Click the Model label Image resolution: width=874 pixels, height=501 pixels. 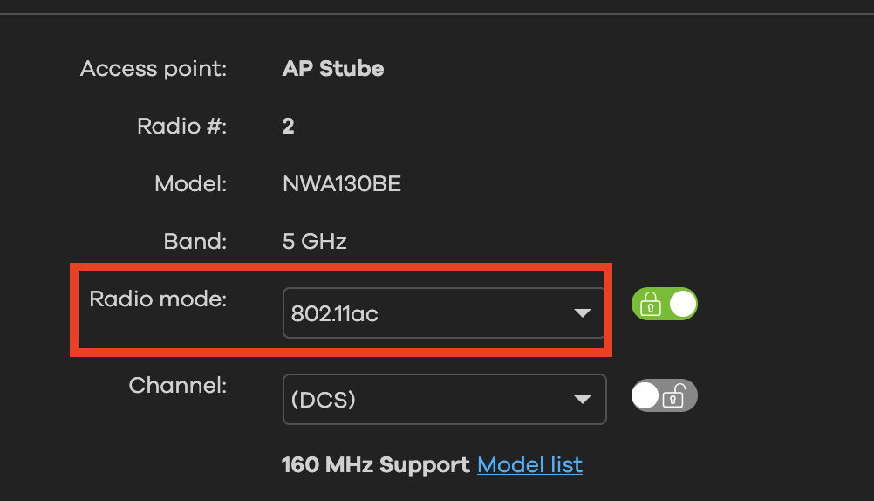(x=190, y=184)
